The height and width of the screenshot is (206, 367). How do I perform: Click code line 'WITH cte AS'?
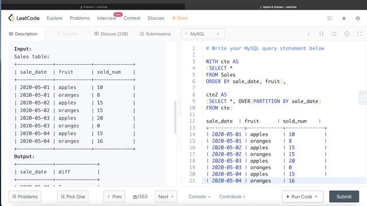tap(222, 62)
